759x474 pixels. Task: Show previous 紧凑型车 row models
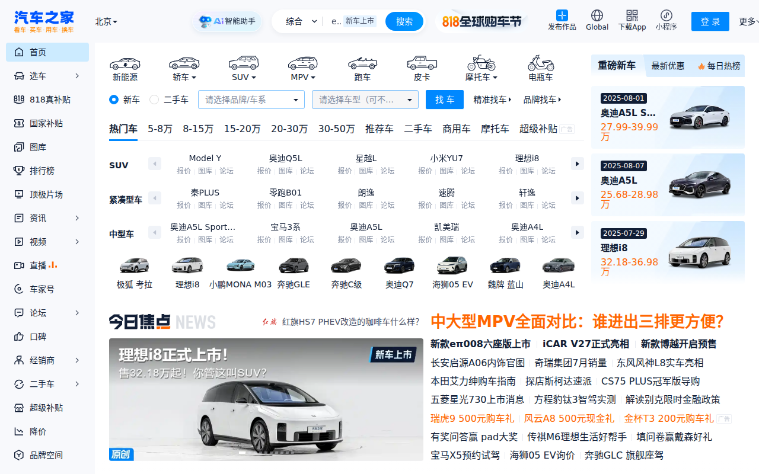[x=155, y=198]
